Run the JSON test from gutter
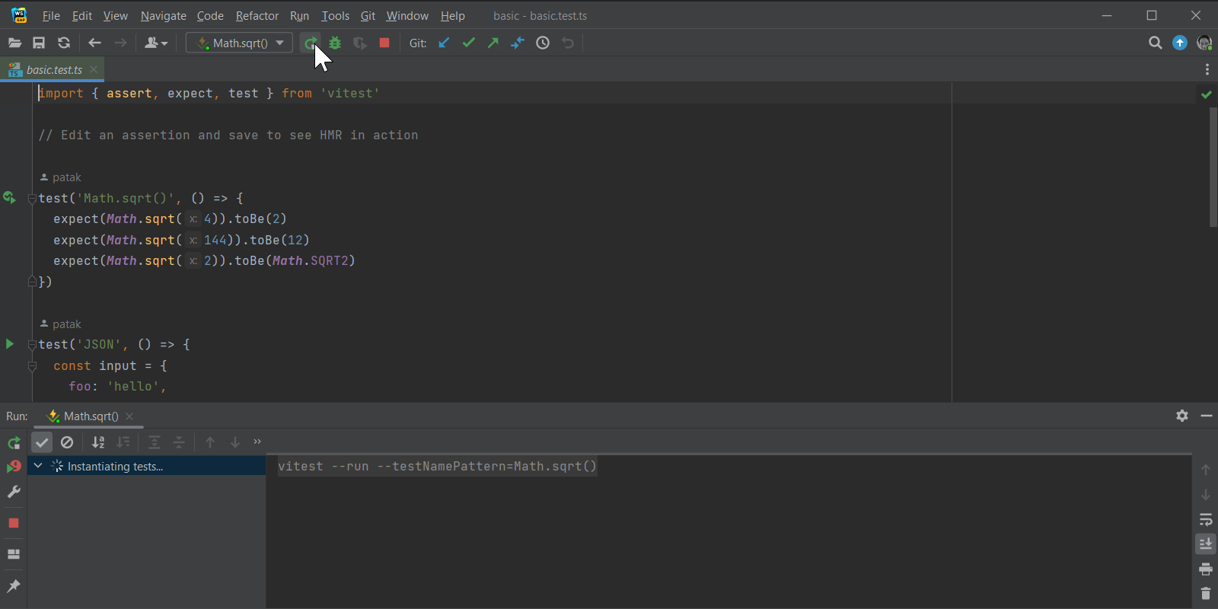 (10, 344)
